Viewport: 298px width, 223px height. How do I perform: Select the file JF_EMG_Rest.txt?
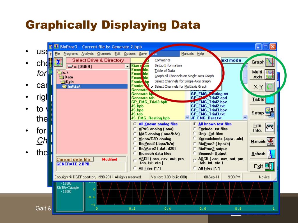click(x=206, y=118)
